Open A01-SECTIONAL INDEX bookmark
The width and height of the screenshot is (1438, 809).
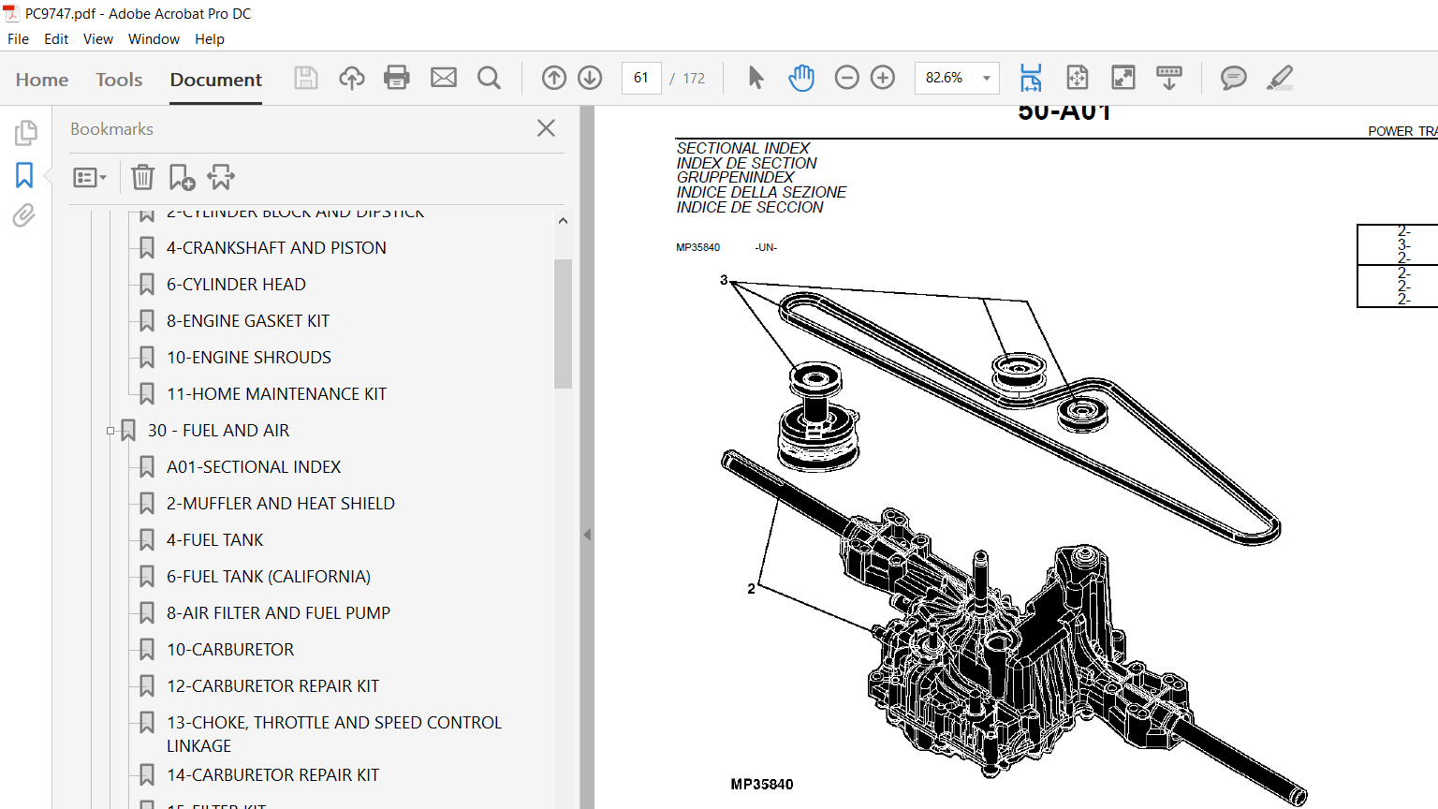point(254,467)
